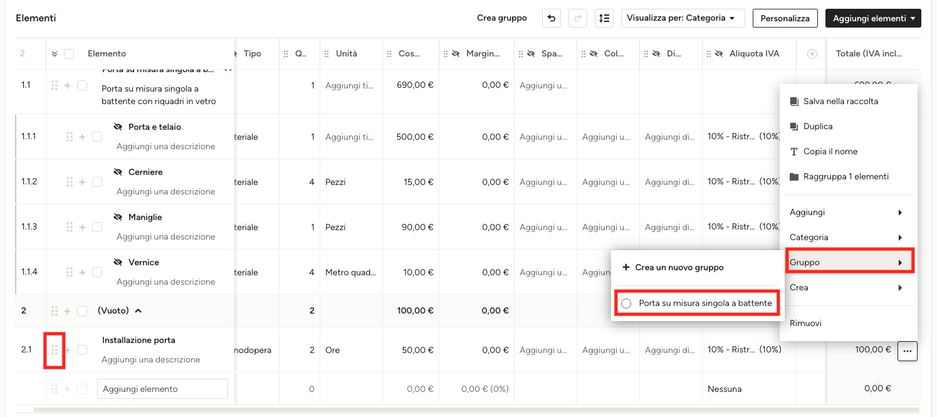Open the tax rate dropdown on row Cerniere
This screenshot has height=417, width=937.
coord(744,182)
